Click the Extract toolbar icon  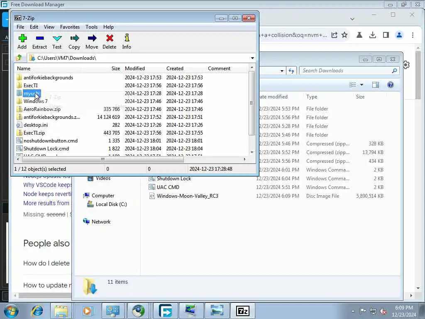coord(39,42)
